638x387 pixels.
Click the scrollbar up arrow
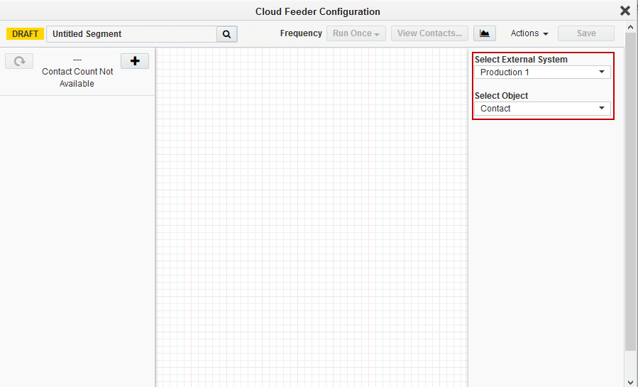[x=630, y=27]
